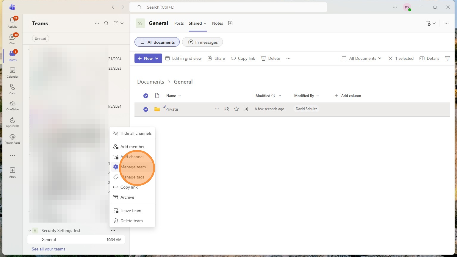457x257 pixels.
Task: Toggle the Unread filter chip
Action: [x=40, y=38]
